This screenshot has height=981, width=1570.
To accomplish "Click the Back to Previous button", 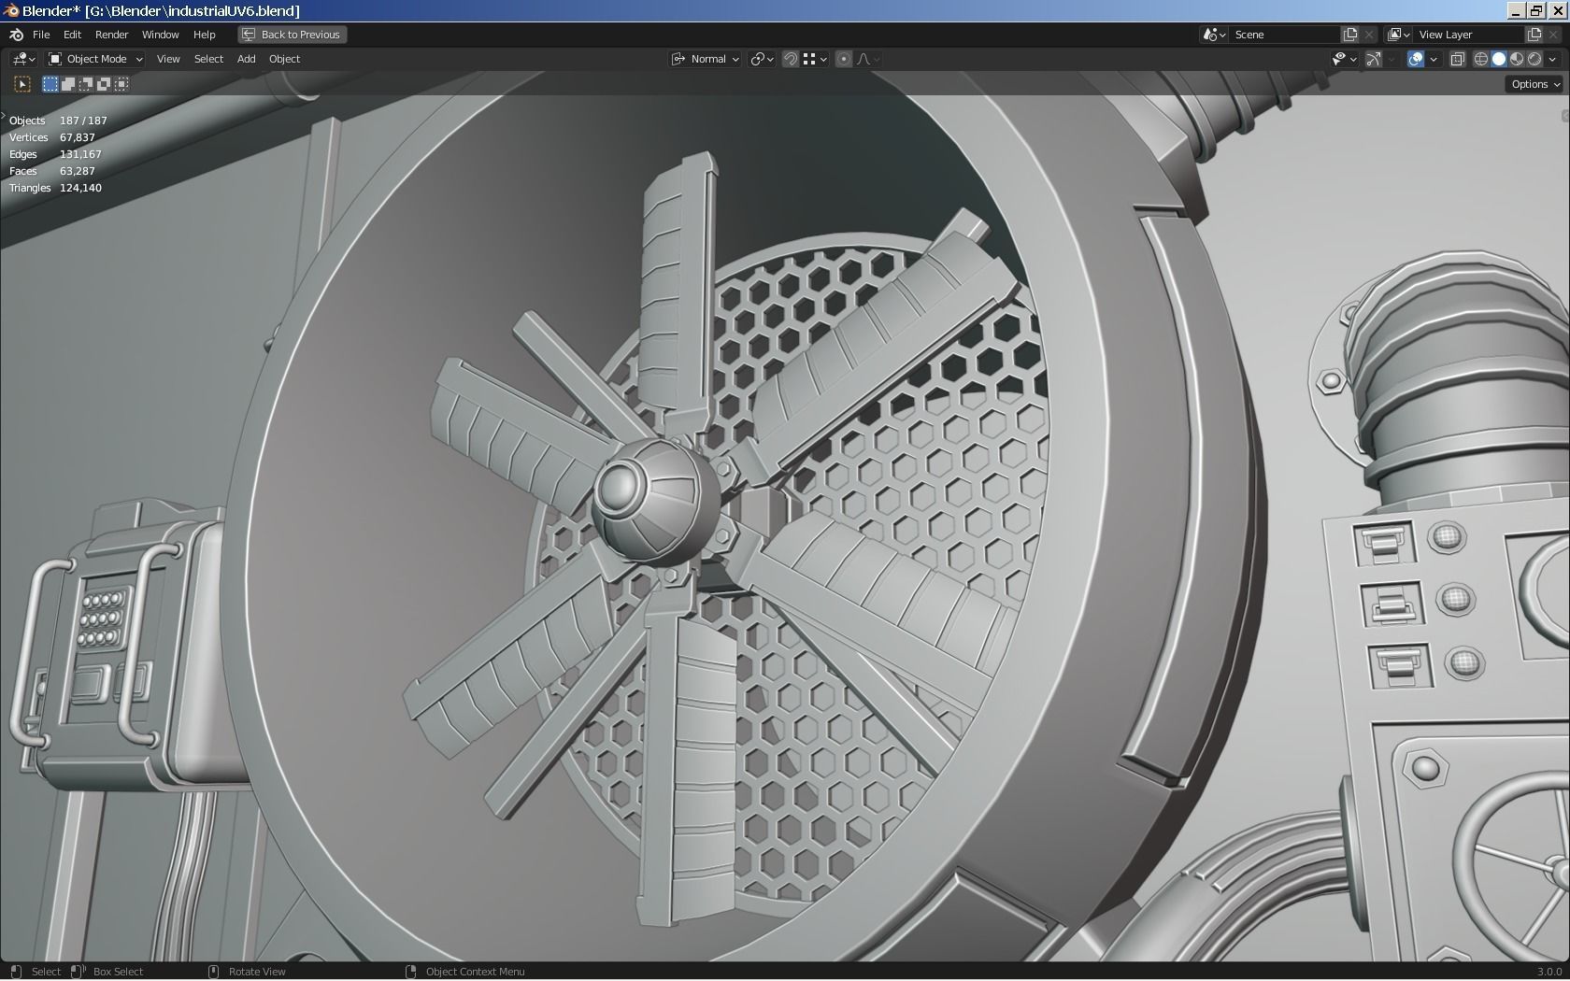I will click(x=292, y=35).
